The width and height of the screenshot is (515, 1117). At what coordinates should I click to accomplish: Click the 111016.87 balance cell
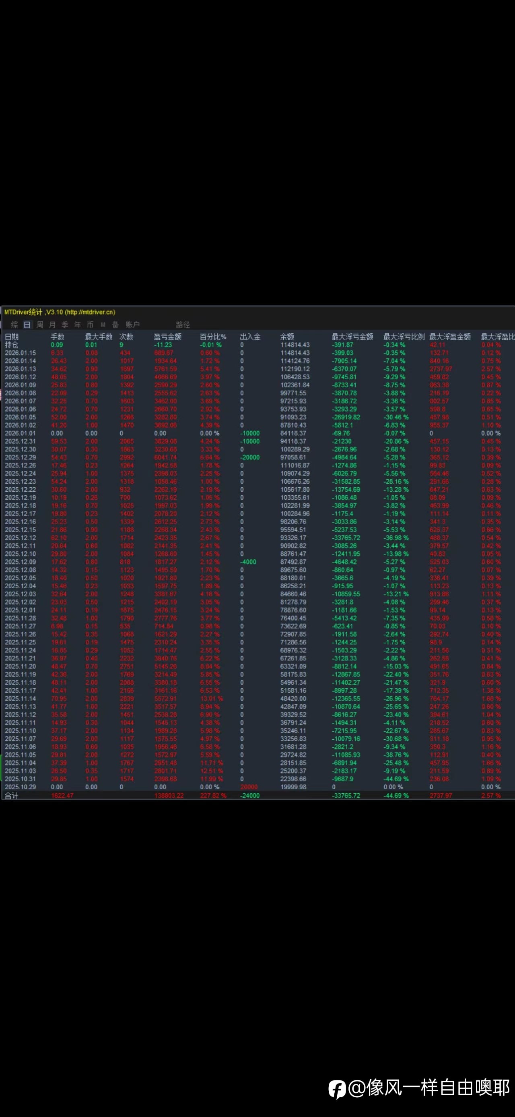click(x=295, y=465)
